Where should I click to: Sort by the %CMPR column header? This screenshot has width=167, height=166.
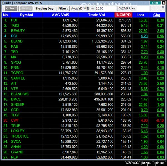coord(123,15)
